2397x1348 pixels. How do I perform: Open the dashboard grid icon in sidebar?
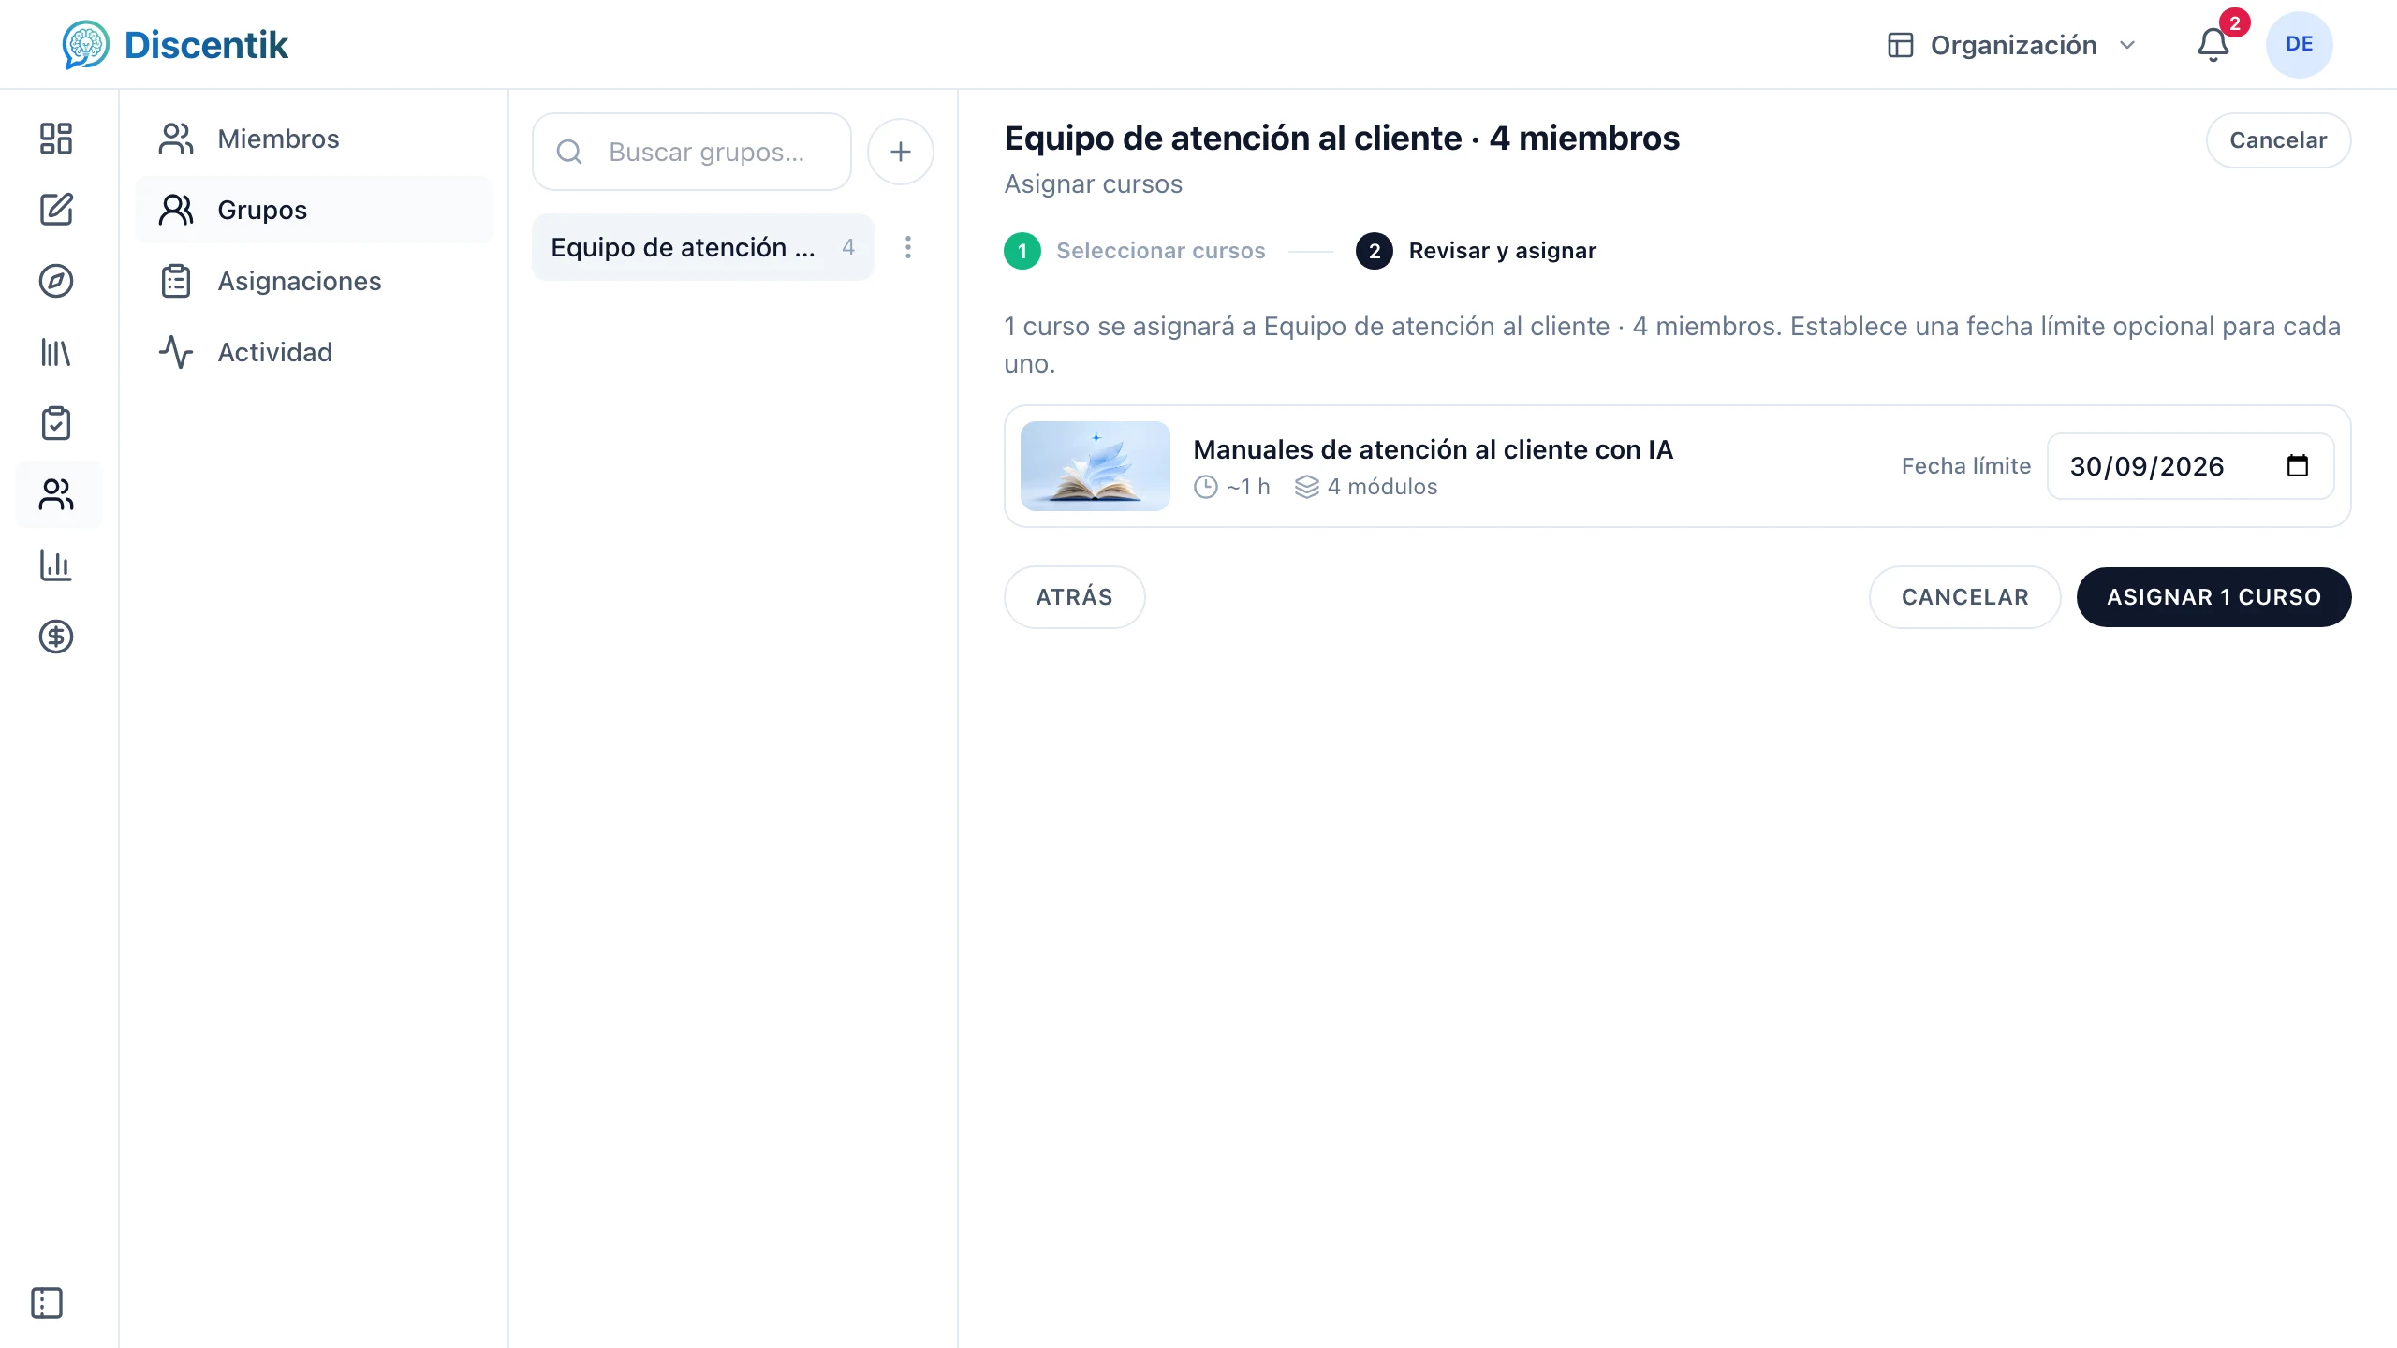click(x=56, y=139)
